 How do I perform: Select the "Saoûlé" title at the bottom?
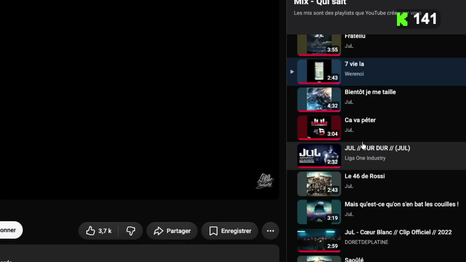point(354,259)
